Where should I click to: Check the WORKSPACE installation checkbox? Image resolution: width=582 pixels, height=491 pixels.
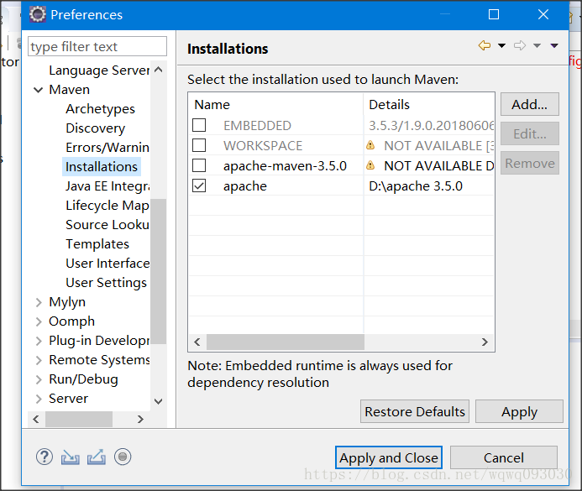click(199, 145)
